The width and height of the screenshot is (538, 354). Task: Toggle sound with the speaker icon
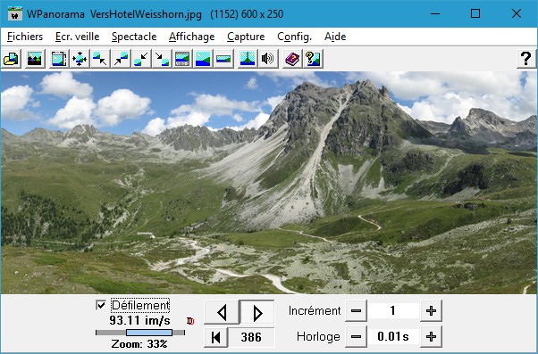pos(268,59)
